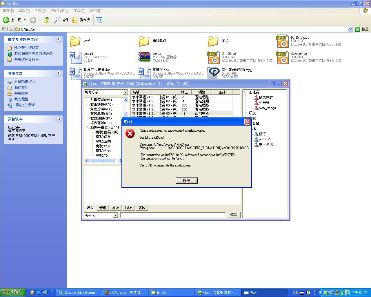
Task: Select the 車牌子.doc Word icon
Action: pos(144,73)
